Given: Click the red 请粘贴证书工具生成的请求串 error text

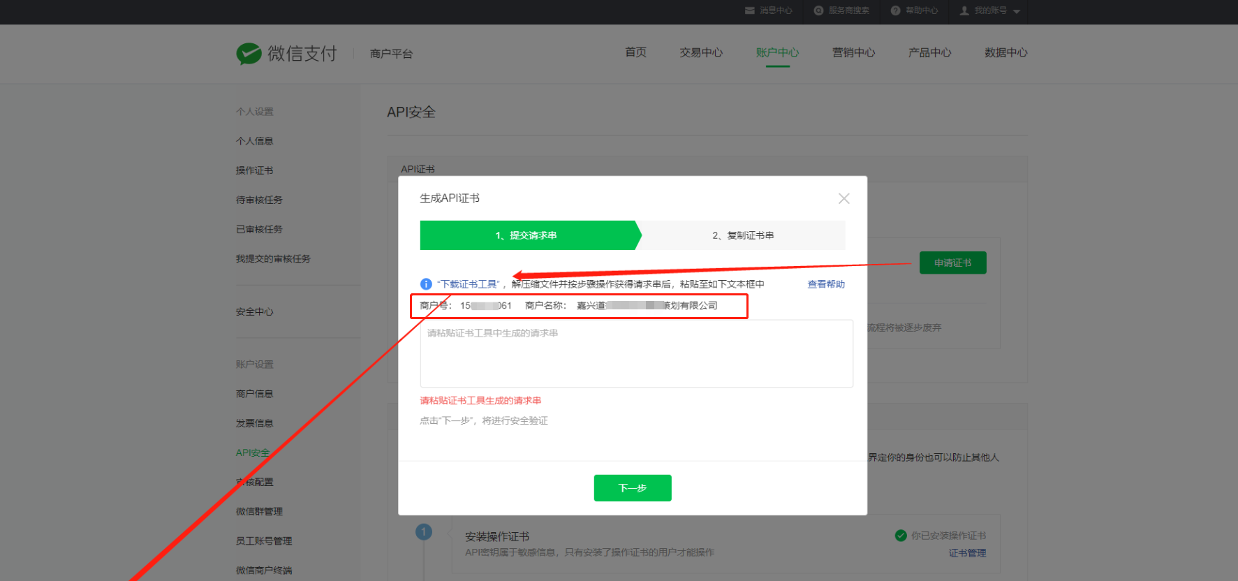Looking at the screenshot, I should click(x=480, y=401).
